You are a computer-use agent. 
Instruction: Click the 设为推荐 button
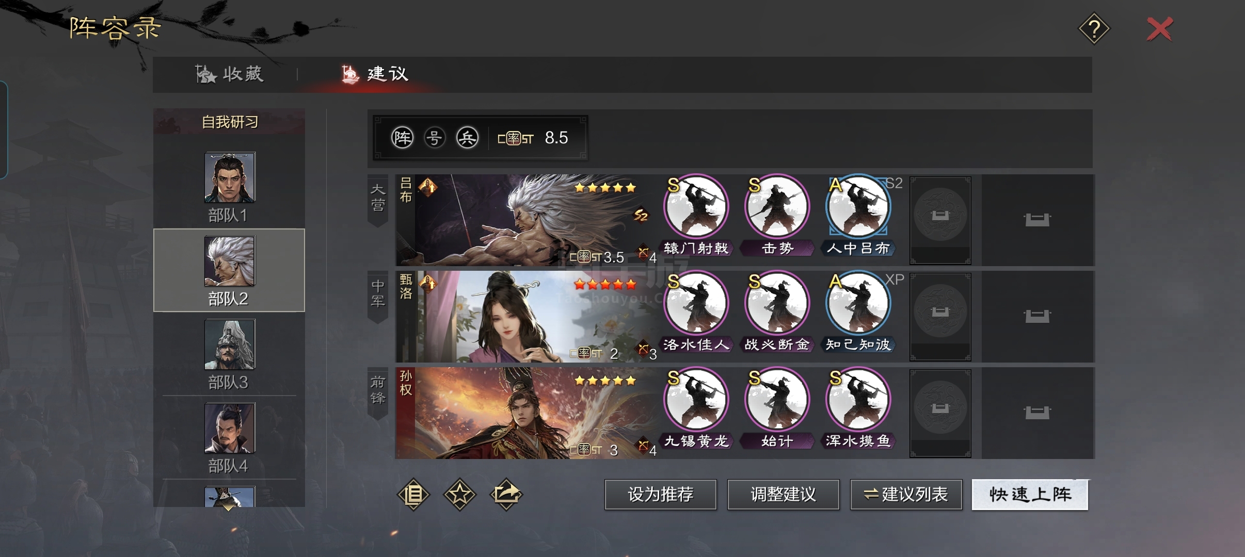(660, 495)
